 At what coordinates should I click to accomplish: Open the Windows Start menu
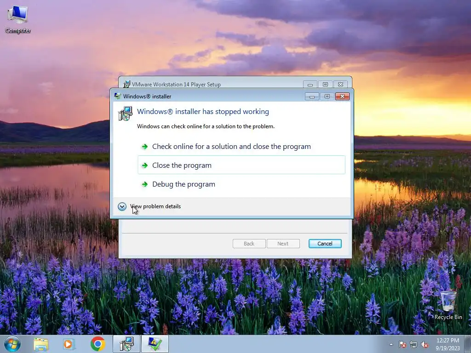point(12,344)
